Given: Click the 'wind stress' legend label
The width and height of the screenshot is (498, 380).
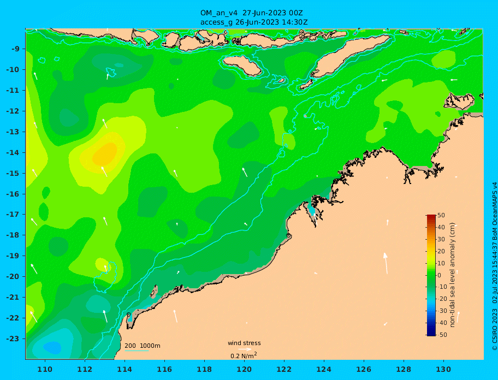Looking at the screenshot, I should 244,343.
